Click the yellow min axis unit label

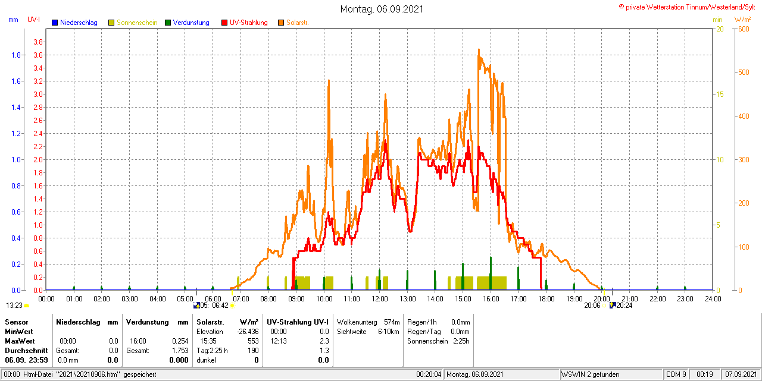pyautogui.click(x=717, y=20)
